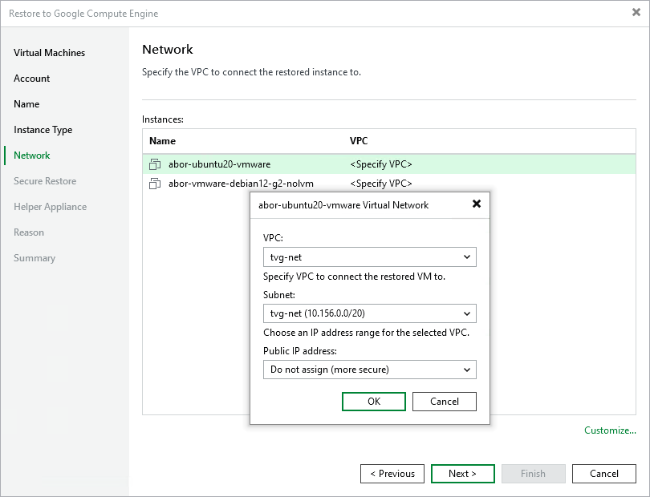Viewport: 650px width, 497px height.
Task: Click the dialog title abor-ubuntu20-vmware Virtual Network
Action: [x=343, y=205]
